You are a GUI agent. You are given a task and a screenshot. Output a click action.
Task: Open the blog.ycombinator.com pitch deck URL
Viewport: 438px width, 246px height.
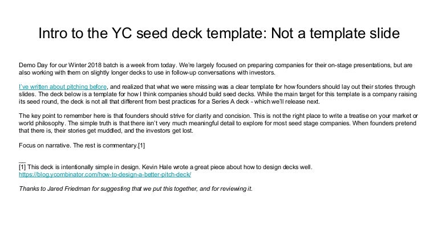tap(105, 174)
